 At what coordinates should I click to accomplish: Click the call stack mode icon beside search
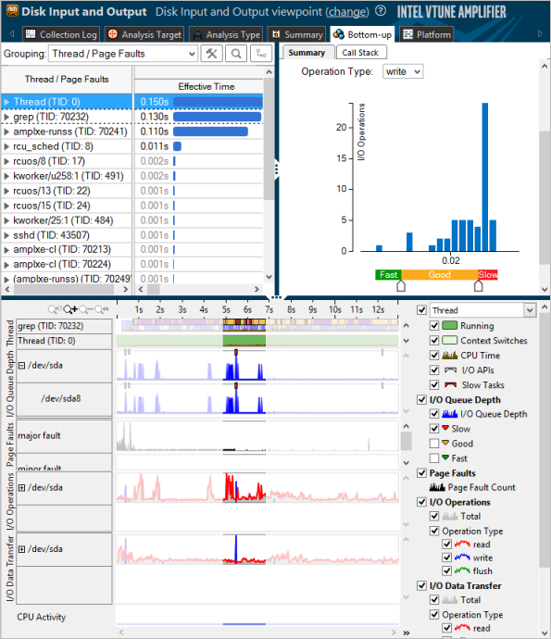(261, 54)
